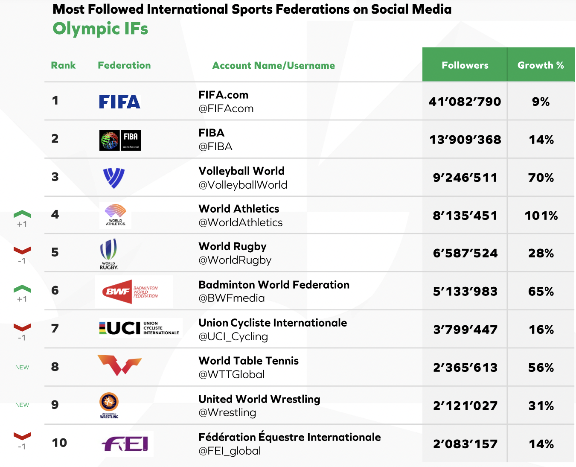The width and height of the screenshot is (576, 467).
Task: Click the FIBA basketball logo
Action: (x=120, y=140)
